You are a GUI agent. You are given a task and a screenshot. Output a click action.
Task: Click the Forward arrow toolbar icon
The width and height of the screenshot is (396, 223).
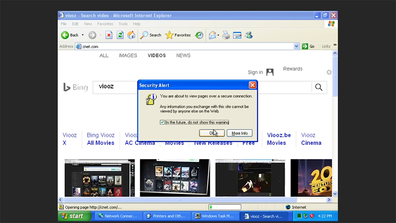coord(92,35)
